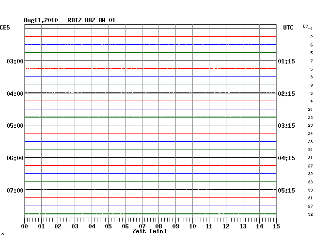
Task: Click x-axis minute label 09
Action: [175, 226]
